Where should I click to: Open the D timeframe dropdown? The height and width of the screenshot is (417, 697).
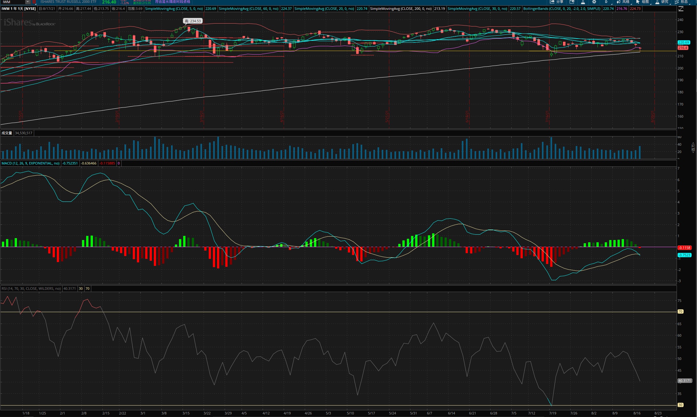tap(606, 2)
